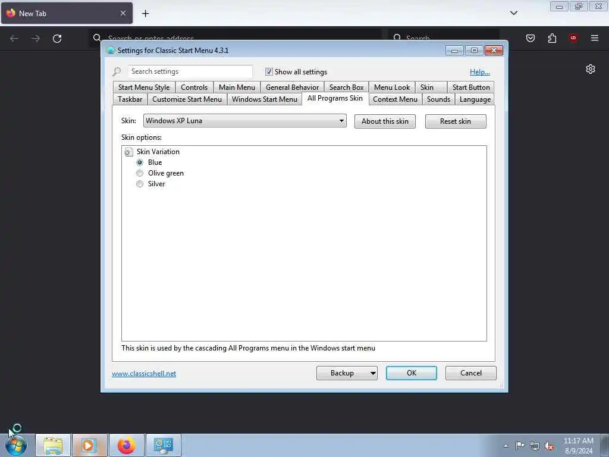Click the Reset skin button
This screenshot has height=457, width=609.
(456, 121)
